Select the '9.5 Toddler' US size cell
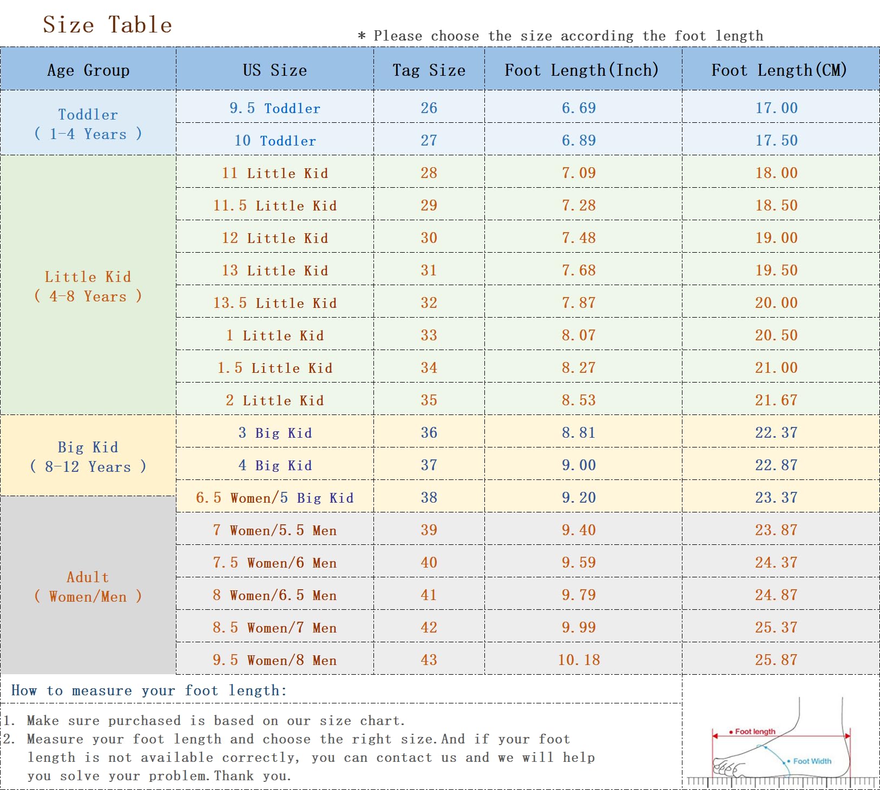Screen dimensions: 880x790 click(274, 108)
